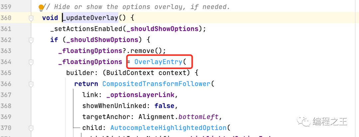Image resolution: width=359 pixels, height=137 pixels.
Task: Click the showWhenUnlinked false value
Action: coord(164,106)
